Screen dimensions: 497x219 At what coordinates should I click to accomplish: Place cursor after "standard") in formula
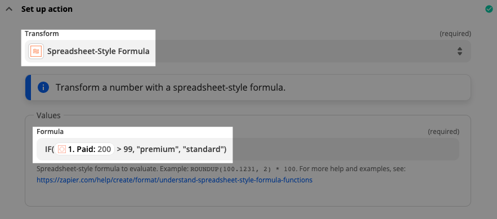[x=227, y=149]
